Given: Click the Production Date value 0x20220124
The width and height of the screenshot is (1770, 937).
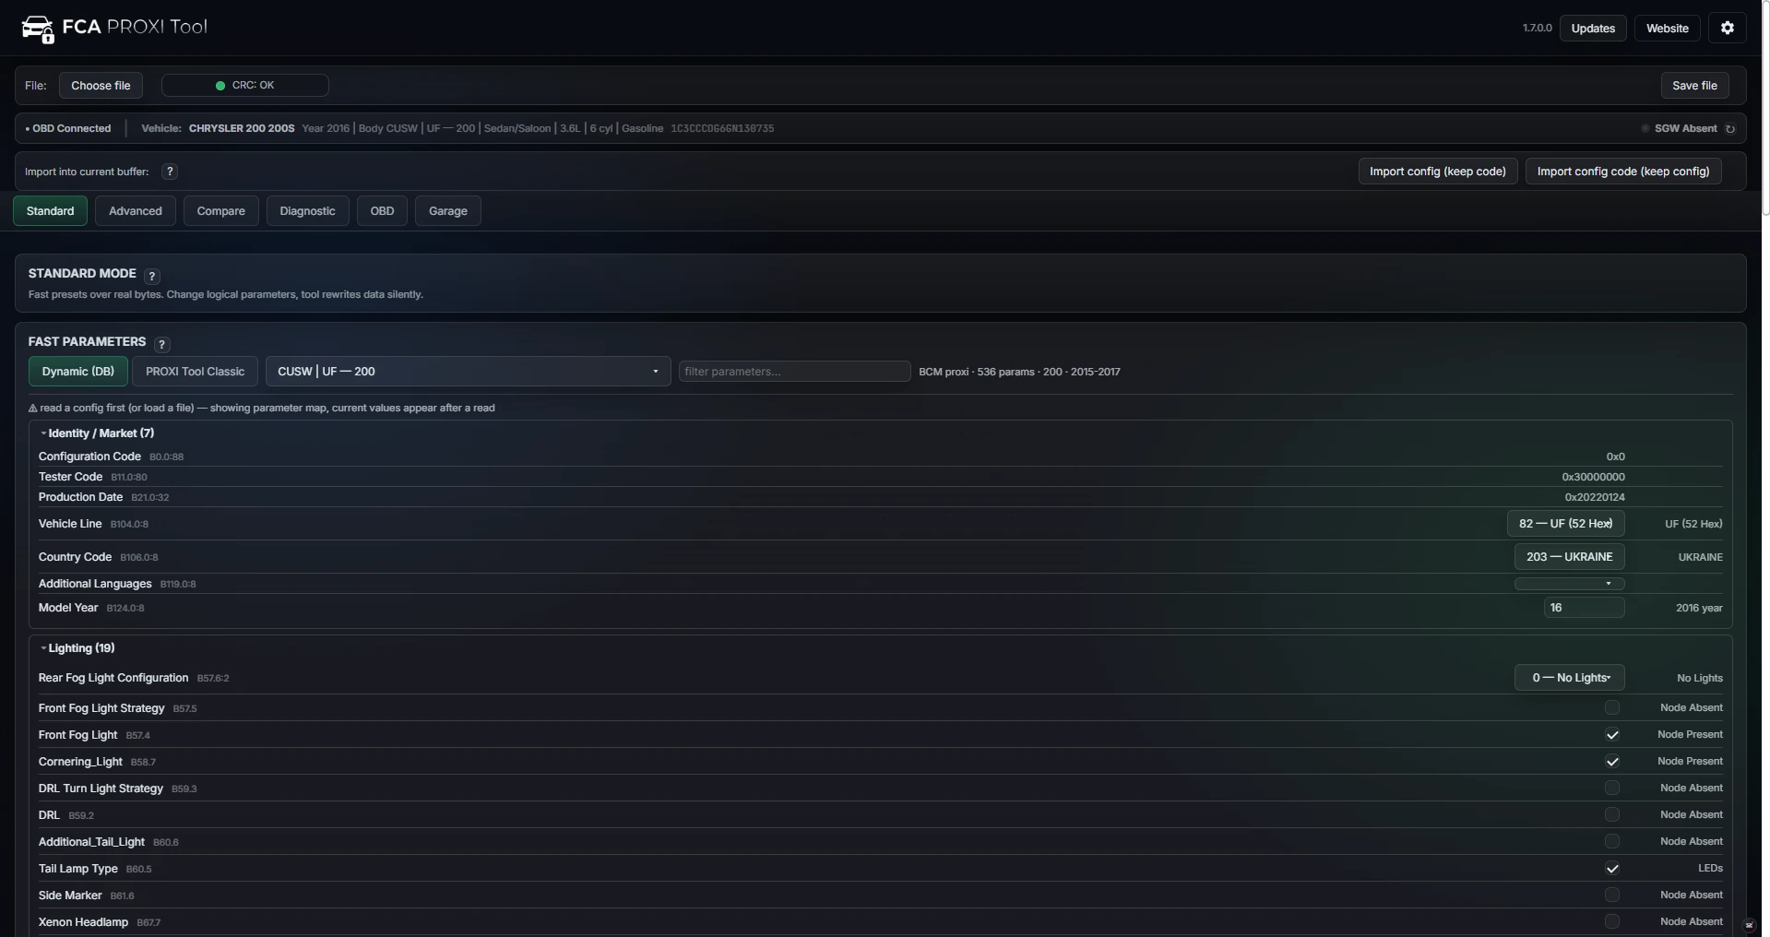Looking at the screenshot, I should [1594, 498].
